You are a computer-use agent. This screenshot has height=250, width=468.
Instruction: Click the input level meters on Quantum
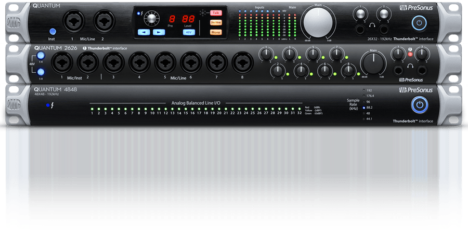[259, 24]
